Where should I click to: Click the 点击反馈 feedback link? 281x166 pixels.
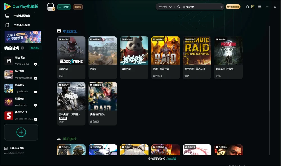[x=171, y=158]
